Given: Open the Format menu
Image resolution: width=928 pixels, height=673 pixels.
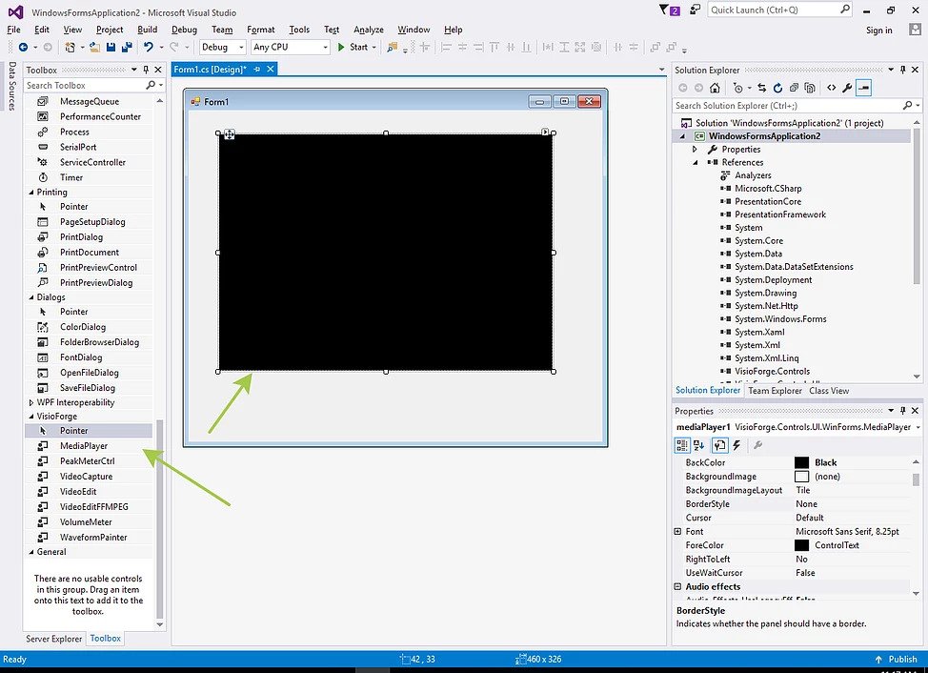Looking at the screenshot, I should tap(260, 29).
